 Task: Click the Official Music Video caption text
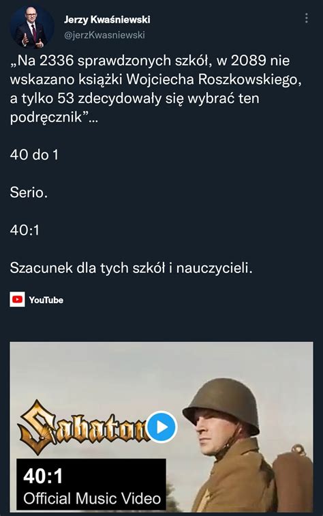tap(92, 498)
